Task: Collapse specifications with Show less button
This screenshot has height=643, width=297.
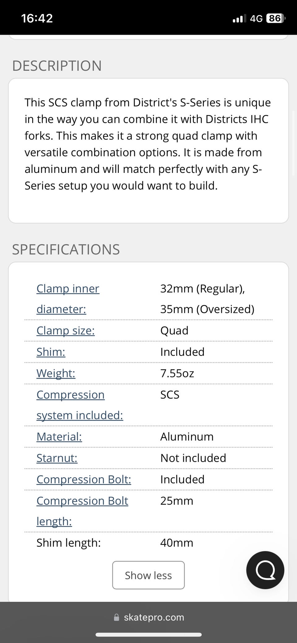Action: pyautogui.click(x=148, y=575)
